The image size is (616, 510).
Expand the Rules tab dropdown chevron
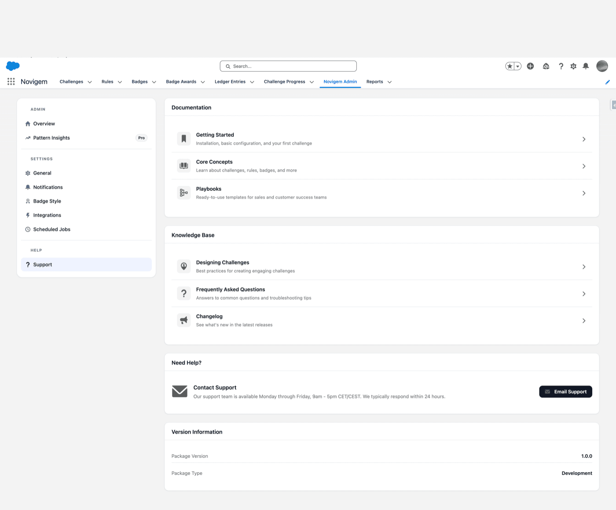click(120, 82)
